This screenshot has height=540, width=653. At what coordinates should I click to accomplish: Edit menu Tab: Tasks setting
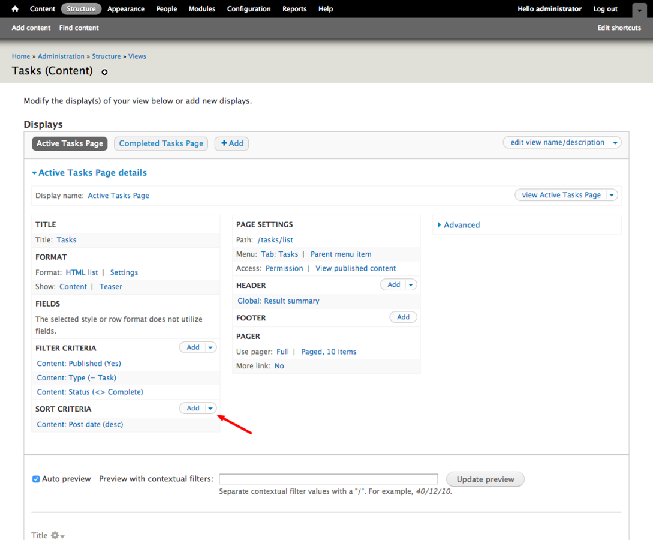tap(279, 254)
